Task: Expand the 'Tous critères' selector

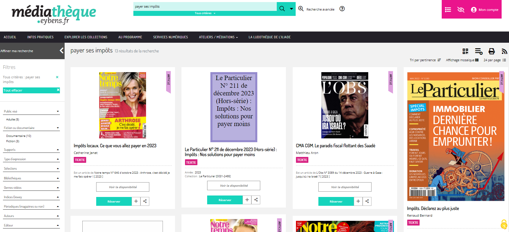Action: [205, 13]
